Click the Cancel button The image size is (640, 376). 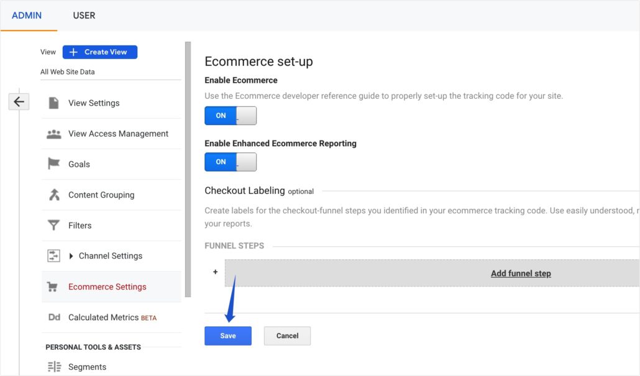(x=287, y=336)
